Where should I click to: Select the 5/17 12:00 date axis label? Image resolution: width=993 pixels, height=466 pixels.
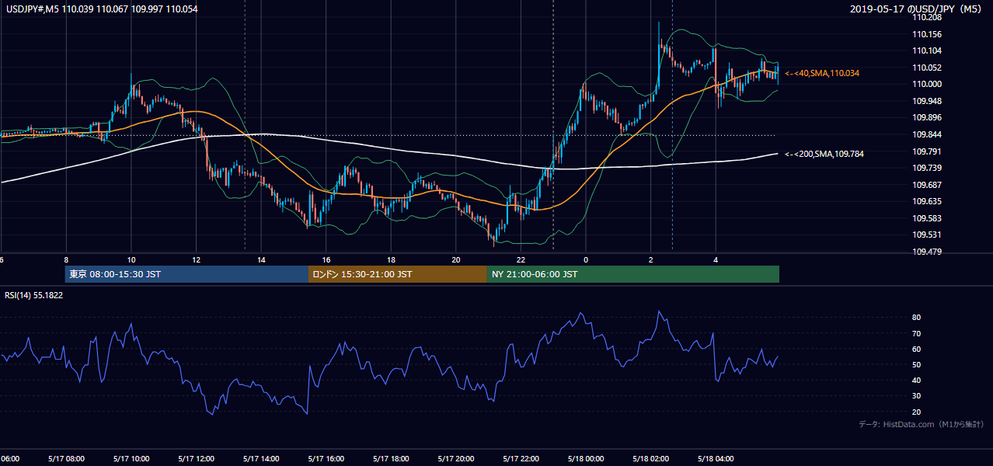pos(196,459)
